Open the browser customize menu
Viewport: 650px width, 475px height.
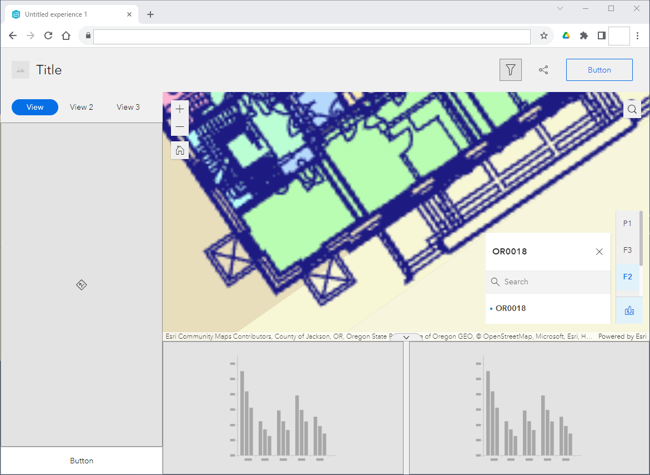click(638, 35)
